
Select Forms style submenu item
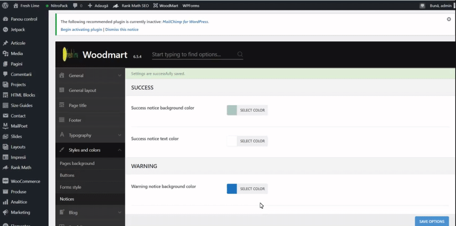click(90, 187)
